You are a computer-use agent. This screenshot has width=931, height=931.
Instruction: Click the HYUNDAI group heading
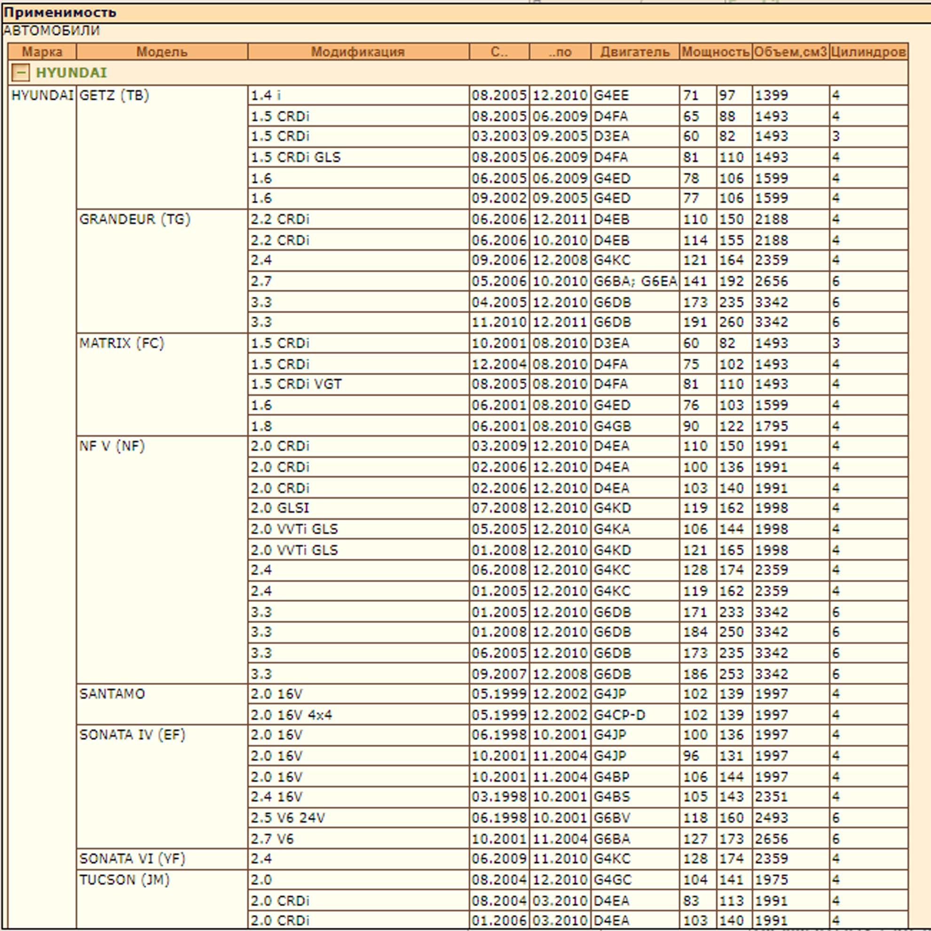click(x=71, y=73)
